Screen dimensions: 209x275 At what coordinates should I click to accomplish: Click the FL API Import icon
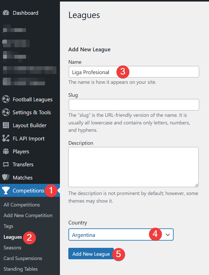(6, 138)
